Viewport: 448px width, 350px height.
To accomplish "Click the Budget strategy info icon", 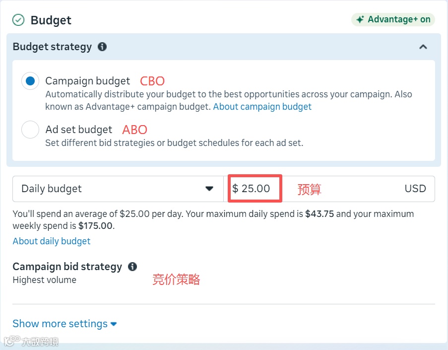I will click(x=102, y=47).
